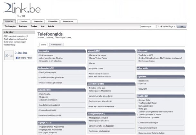
Task: Click Telefoongids in the breadcrumb
Action: click(x=60, y=38)
